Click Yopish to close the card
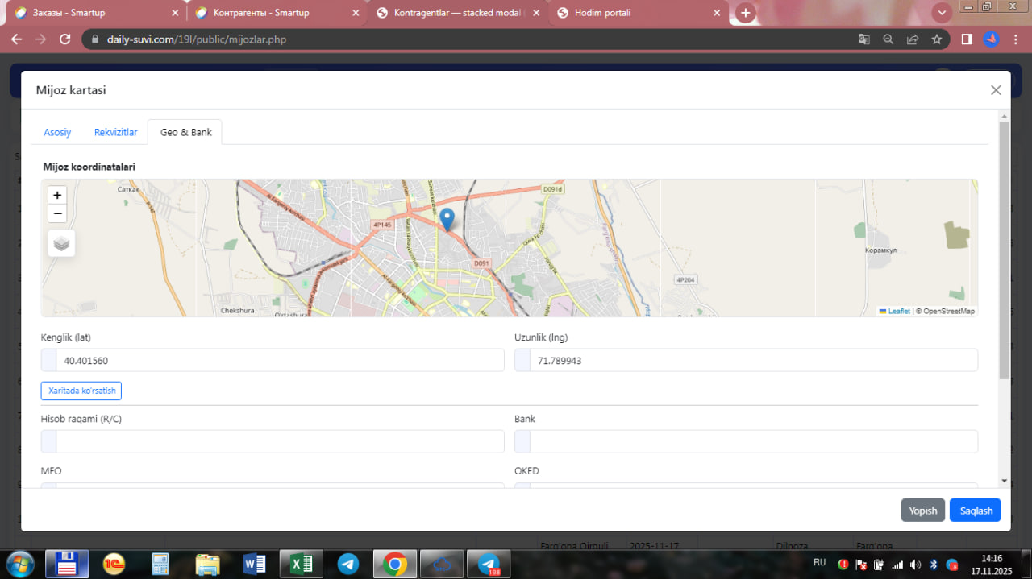 tap(922, 511)
